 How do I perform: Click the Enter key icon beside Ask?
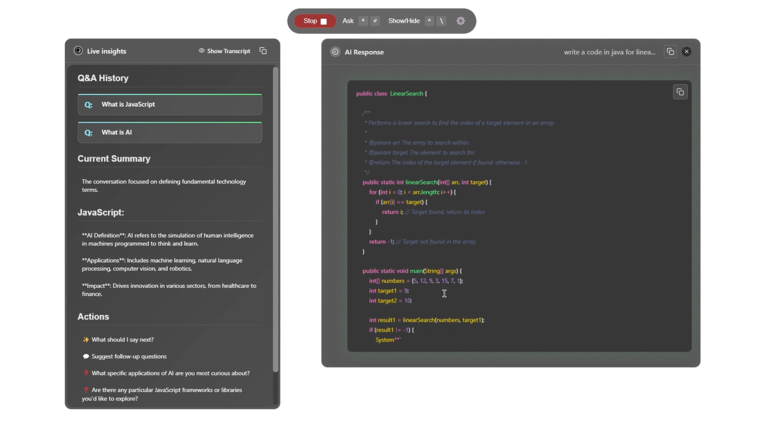pos(375,21)
